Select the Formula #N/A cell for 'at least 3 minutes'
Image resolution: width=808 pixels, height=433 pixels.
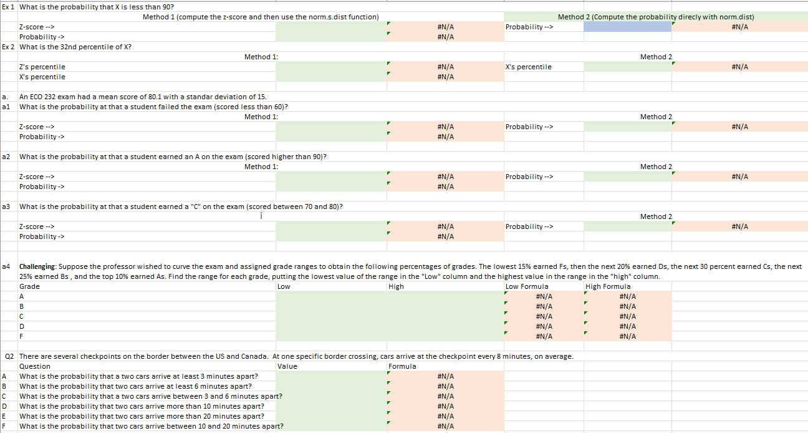click(x=445, y=376)
